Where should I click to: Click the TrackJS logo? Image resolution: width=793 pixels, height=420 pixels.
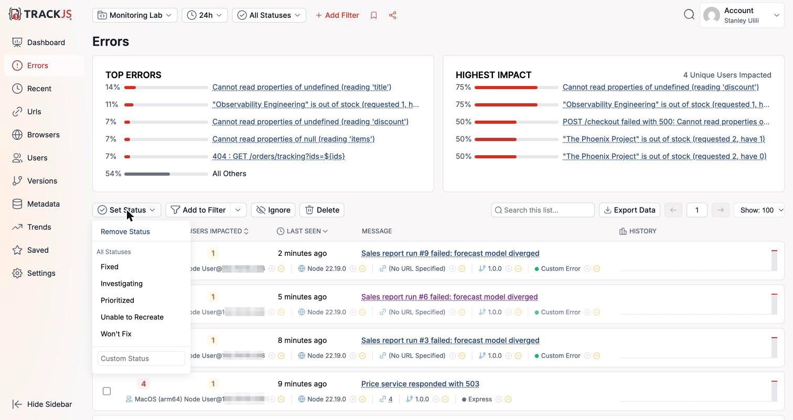[40, 14]
